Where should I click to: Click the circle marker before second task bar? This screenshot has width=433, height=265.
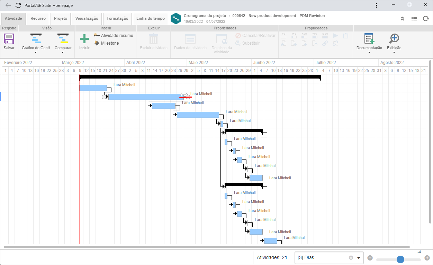pos(104,97)
